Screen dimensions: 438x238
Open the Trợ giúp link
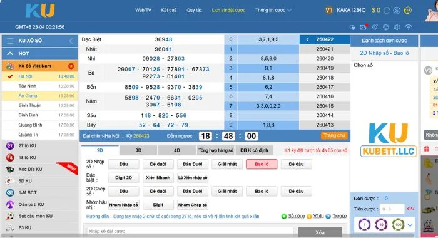(x=339, y=216)
